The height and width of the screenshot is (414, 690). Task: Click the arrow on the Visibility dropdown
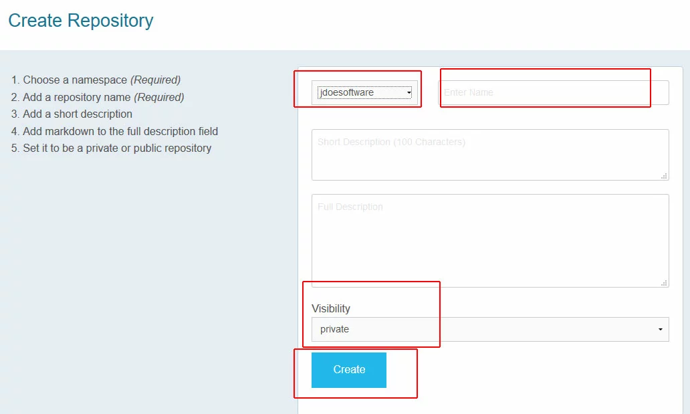pos(660,330)
